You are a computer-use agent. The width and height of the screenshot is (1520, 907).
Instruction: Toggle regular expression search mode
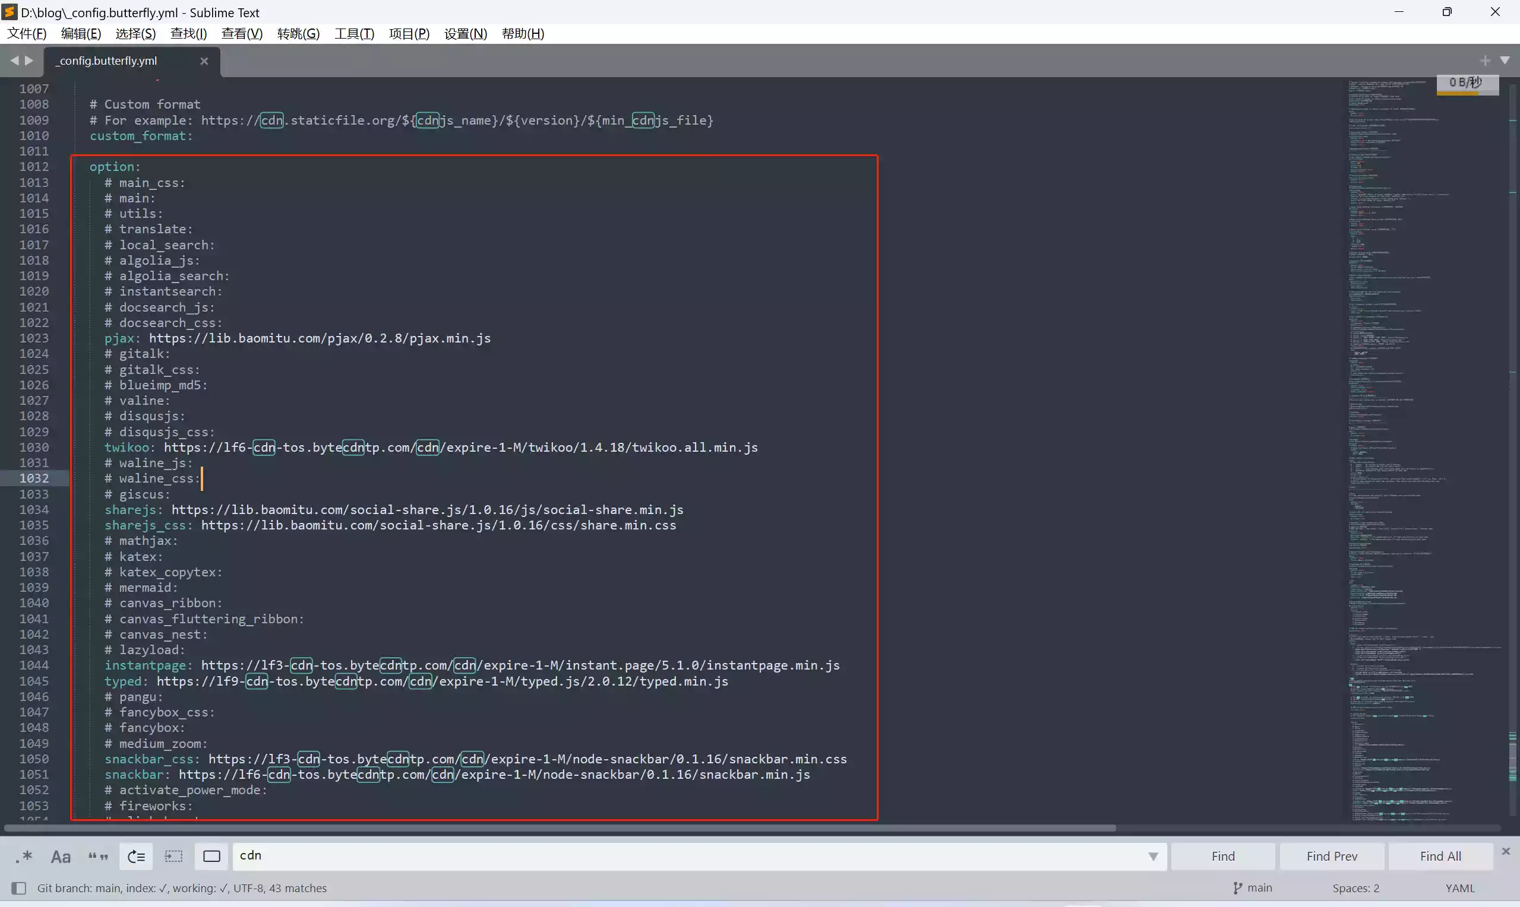[24, 857]
